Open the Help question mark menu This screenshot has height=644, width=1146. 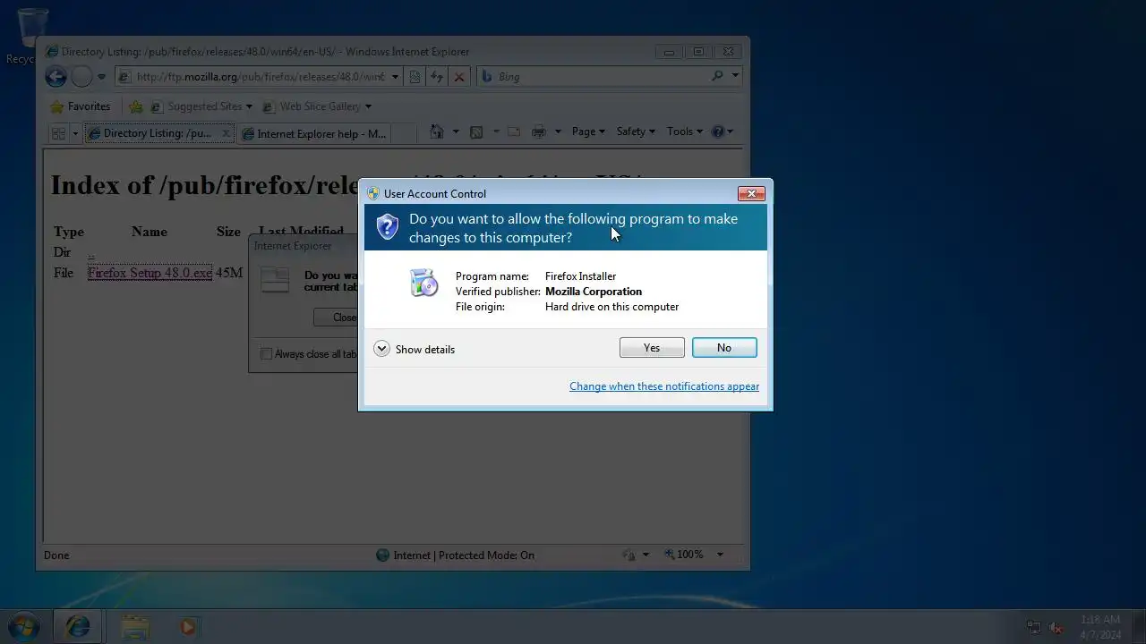[722, 131]
